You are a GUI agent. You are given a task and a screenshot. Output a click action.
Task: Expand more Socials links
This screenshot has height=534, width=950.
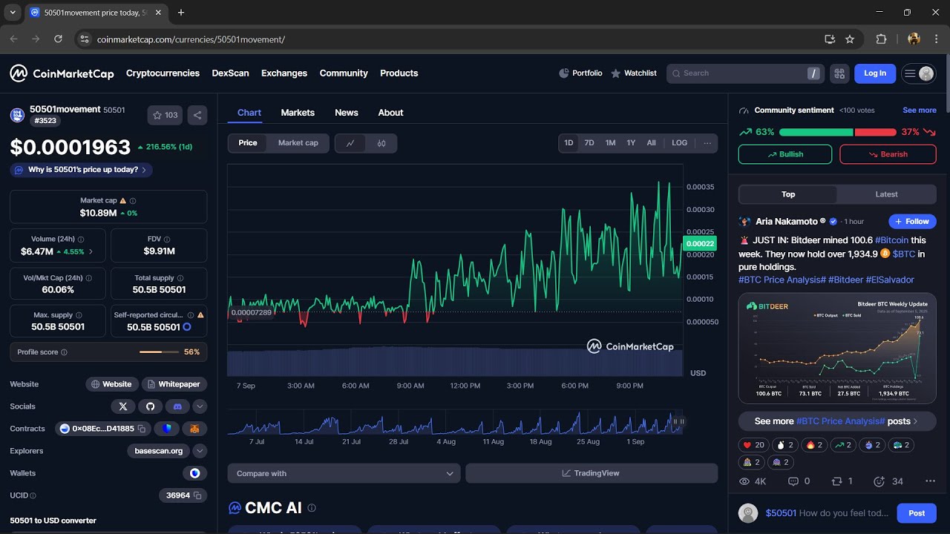[x=200, y=406]
